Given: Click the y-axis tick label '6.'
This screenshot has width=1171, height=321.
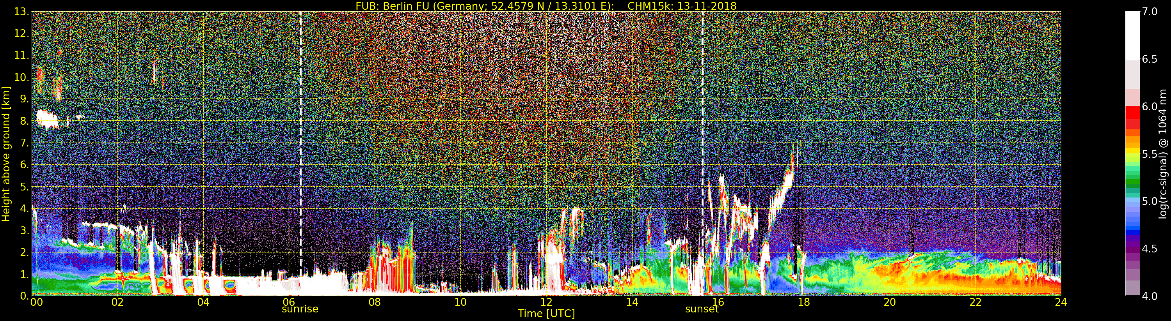Looking at the screenshot, I should (24, 165).
